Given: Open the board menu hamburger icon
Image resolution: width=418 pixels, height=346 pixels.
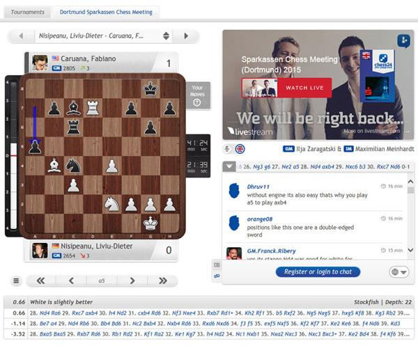Looking at the screenshot, I should (x=16, y=281).
